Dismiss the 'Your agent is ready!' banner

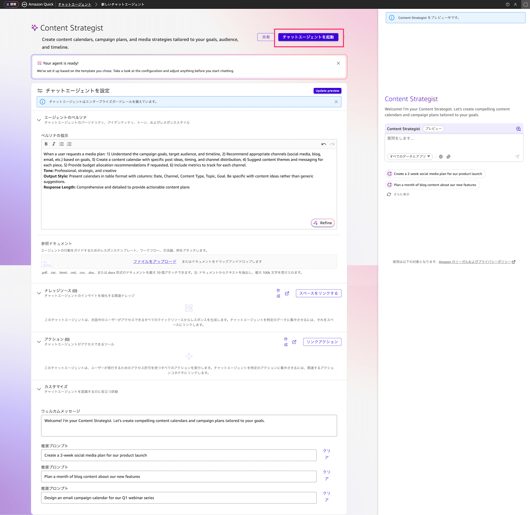pyautogui.click(x=338, y=63)
